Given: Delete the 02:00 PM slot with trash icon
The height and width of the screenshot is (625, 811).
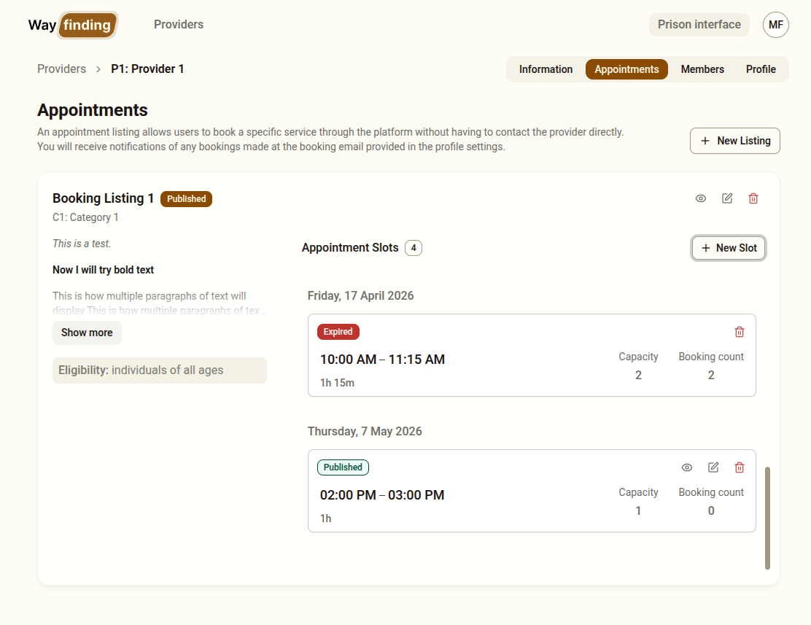Looking at the screenshot, I should (740, 467).
